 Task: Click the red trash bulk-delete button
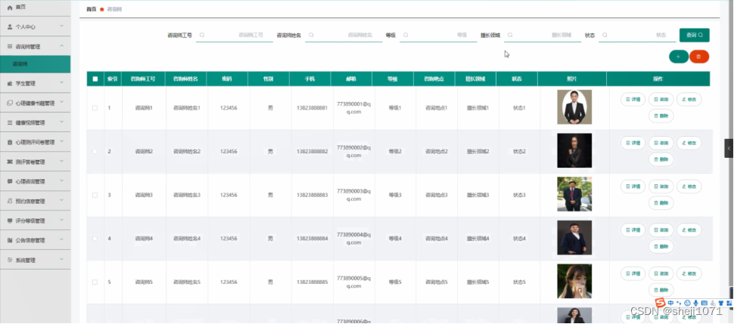[699, 57]
